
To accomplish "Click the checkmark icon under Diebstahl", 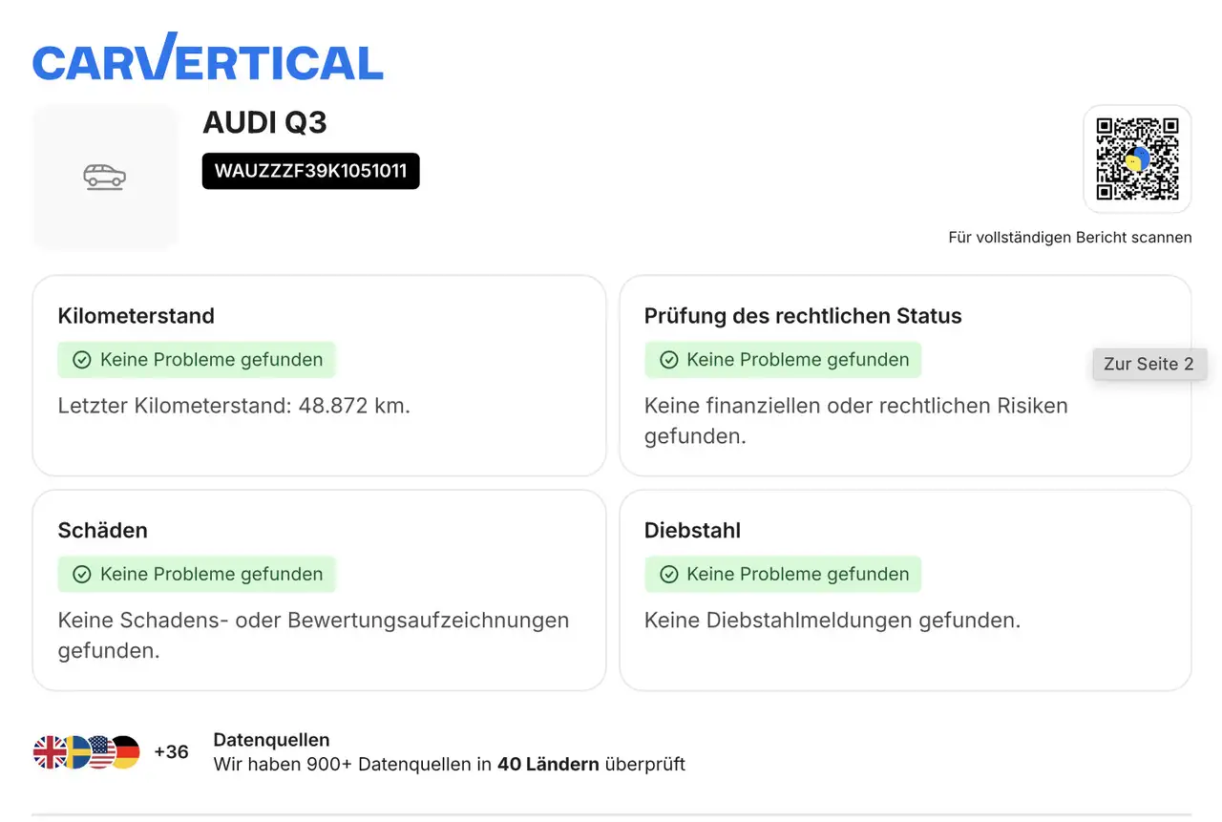I will coord(669,575).
